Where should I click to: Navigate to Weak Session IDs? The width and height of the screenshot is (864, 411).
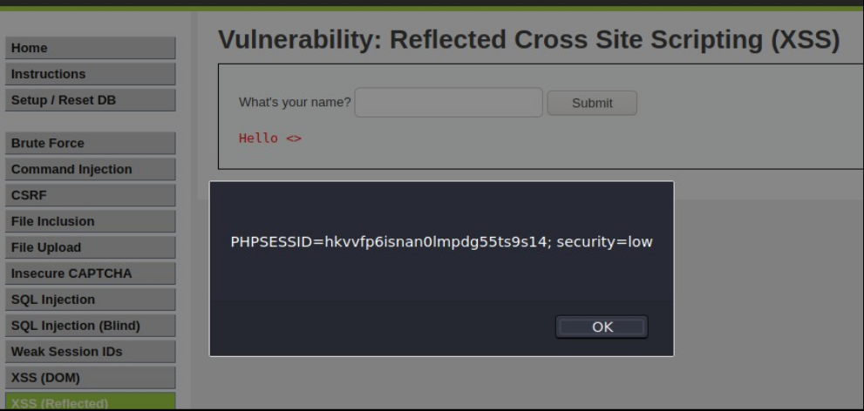click(91, 352)
